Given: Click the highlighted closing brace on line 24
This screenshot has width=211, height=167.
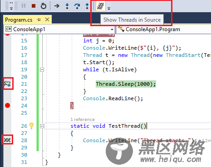Looking at the screenshot, I should coord(72,106).
